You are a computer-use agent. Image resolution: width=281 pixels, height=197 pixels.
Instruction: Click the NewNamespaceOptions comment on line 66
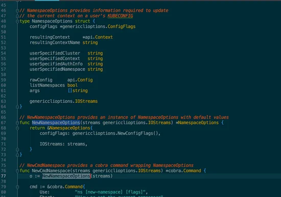coord(124,118)
